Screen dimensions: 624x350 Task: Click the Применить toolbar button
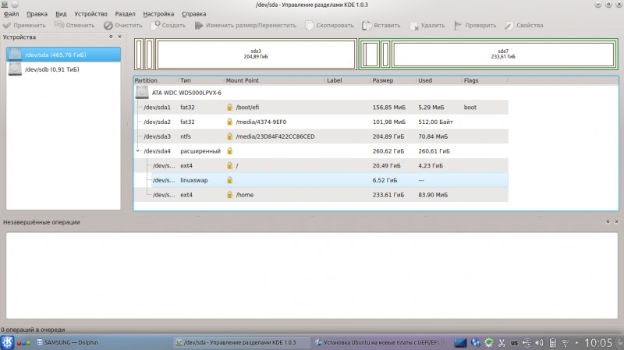[24, 26]
